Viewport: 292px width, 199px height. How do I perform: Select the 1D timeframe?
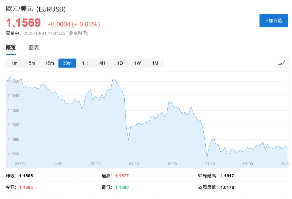(x=120, y=63)
